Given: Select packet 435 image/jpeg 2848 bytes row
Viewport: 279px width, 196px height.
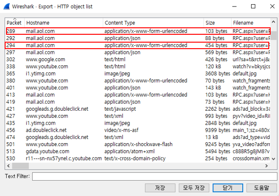Looking at the screenshot, I should (138, 123).
